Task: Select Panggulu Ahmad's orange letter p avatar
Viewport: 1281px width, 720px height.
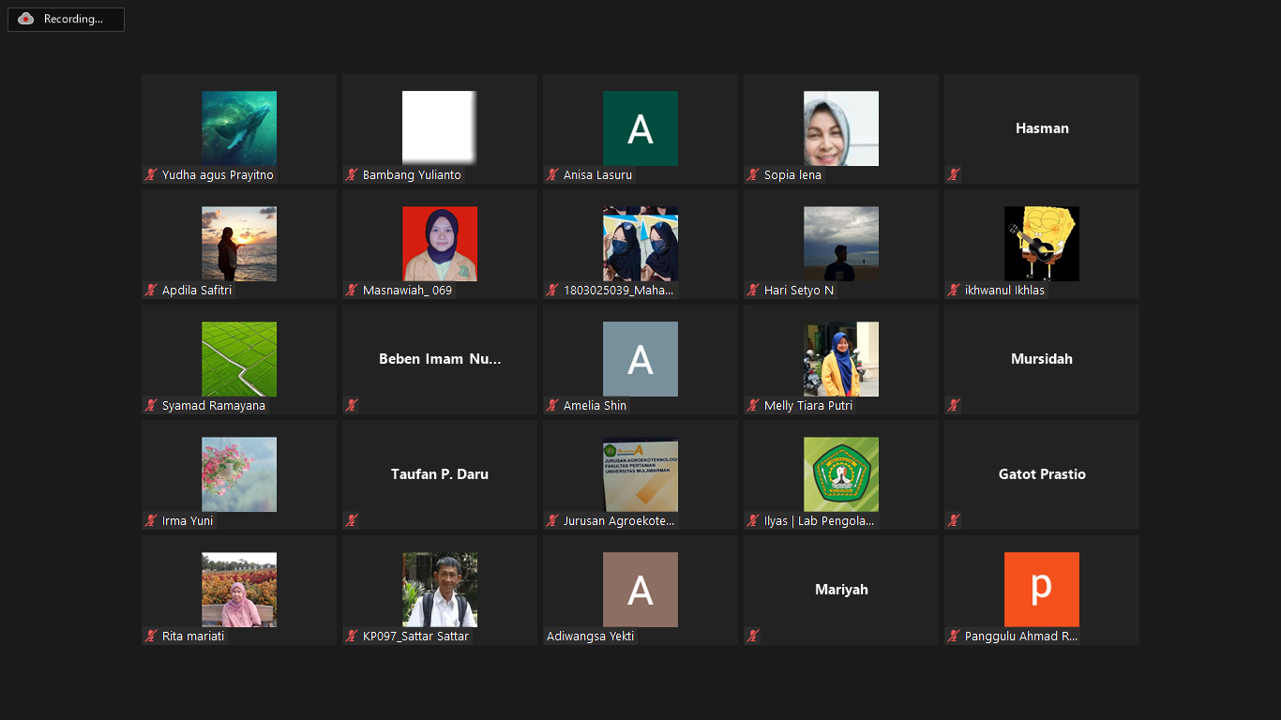Action: click(x=1042, y=590)
